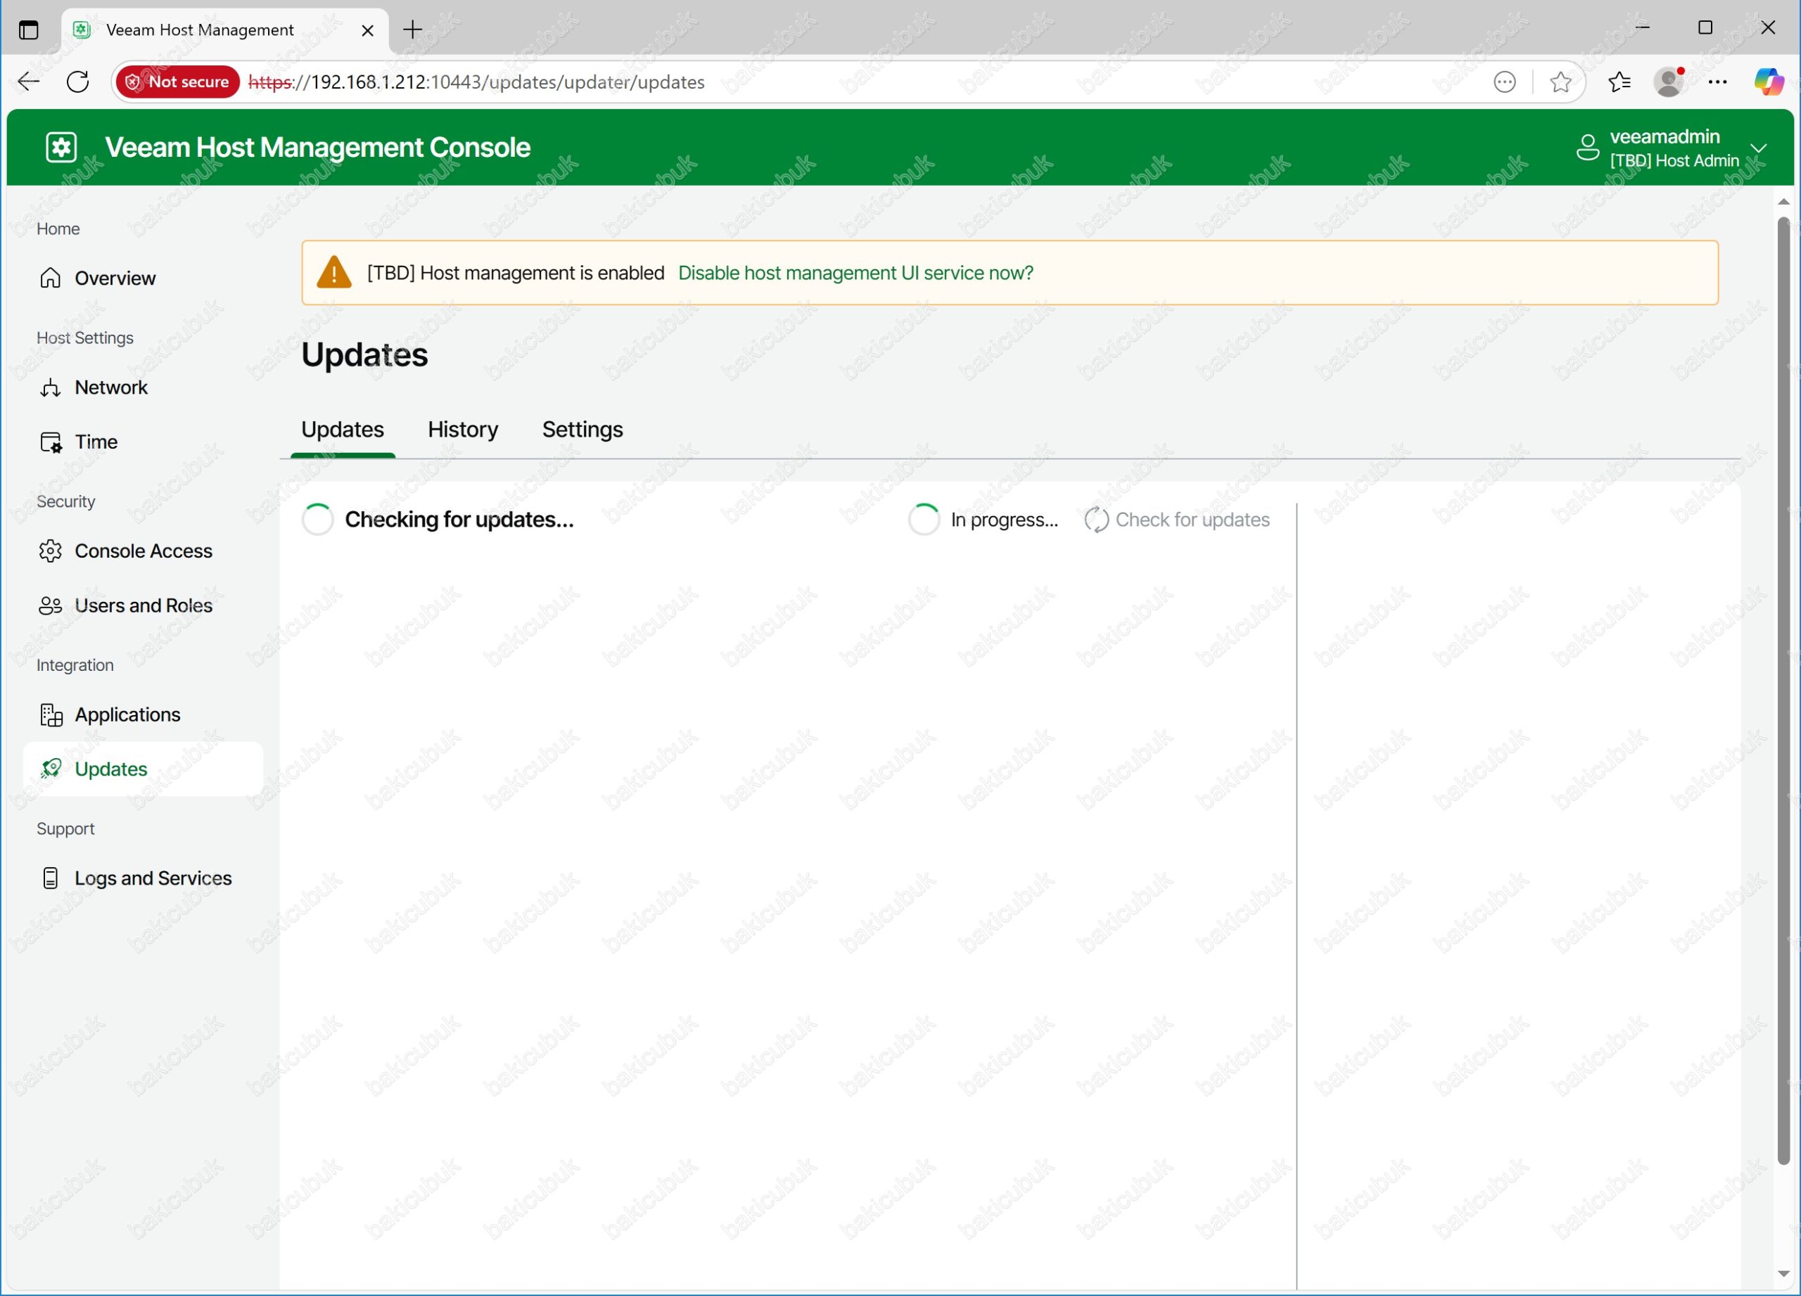The height and width of the screenshot is (1296, 1801).
Task: Maximize the browser window
Action: 1705,28
